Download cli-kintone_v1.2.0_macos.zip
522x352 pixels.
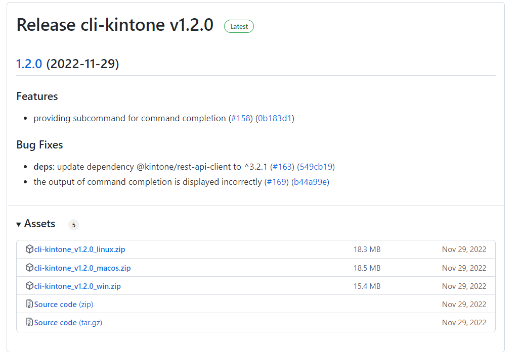[x=82, y=268]
